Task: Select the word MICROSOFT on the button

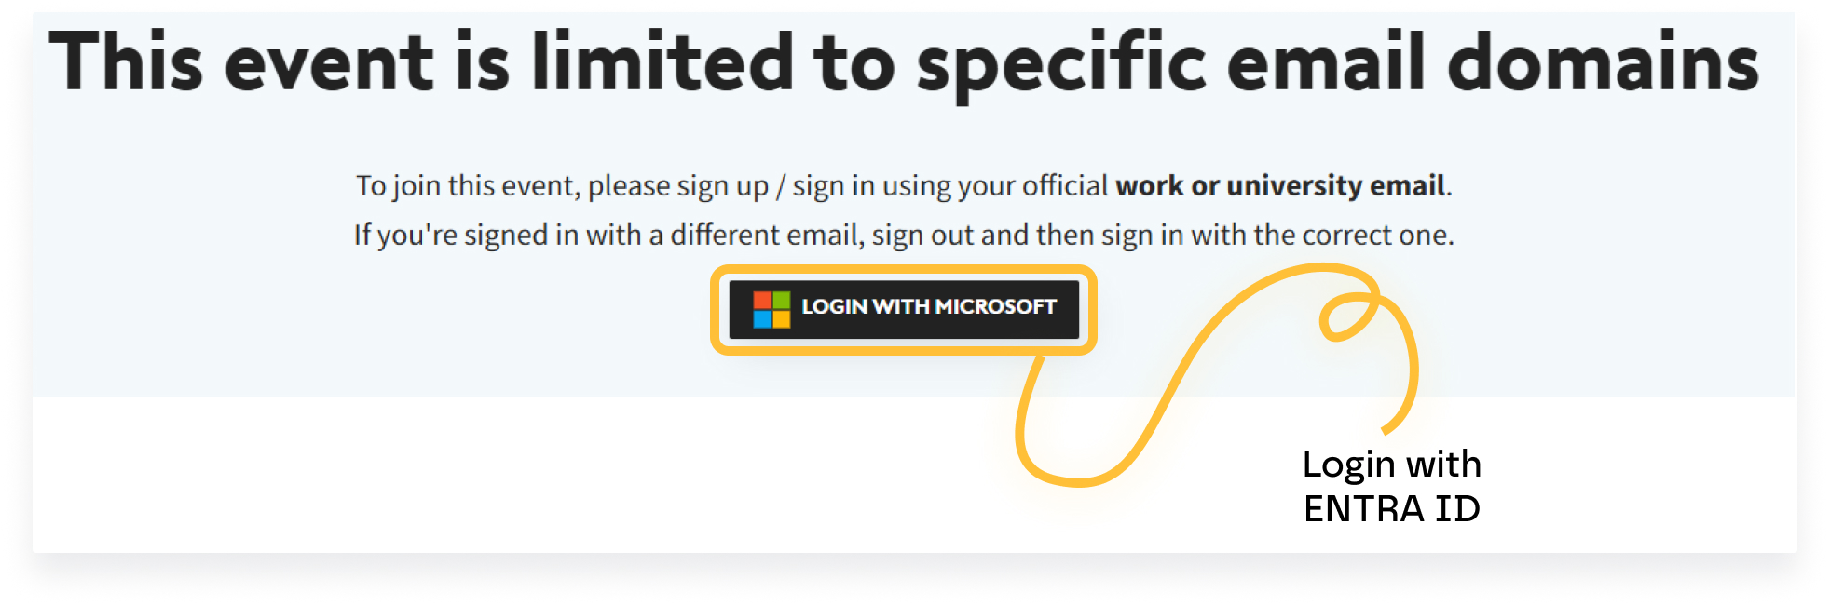Action: pyautogui.click(x=995, y=307)
